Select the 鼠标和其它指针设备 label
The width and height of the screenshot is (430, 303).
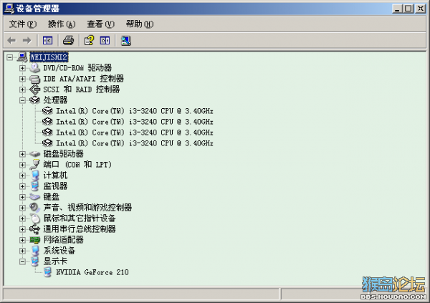(x=80, y=218)
